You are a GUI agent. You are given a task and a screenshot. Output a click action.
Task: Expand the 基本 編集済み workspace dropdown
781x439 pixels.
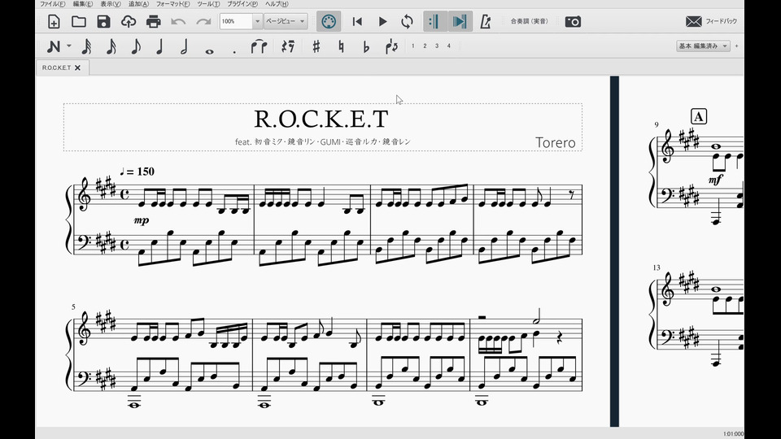703,46
